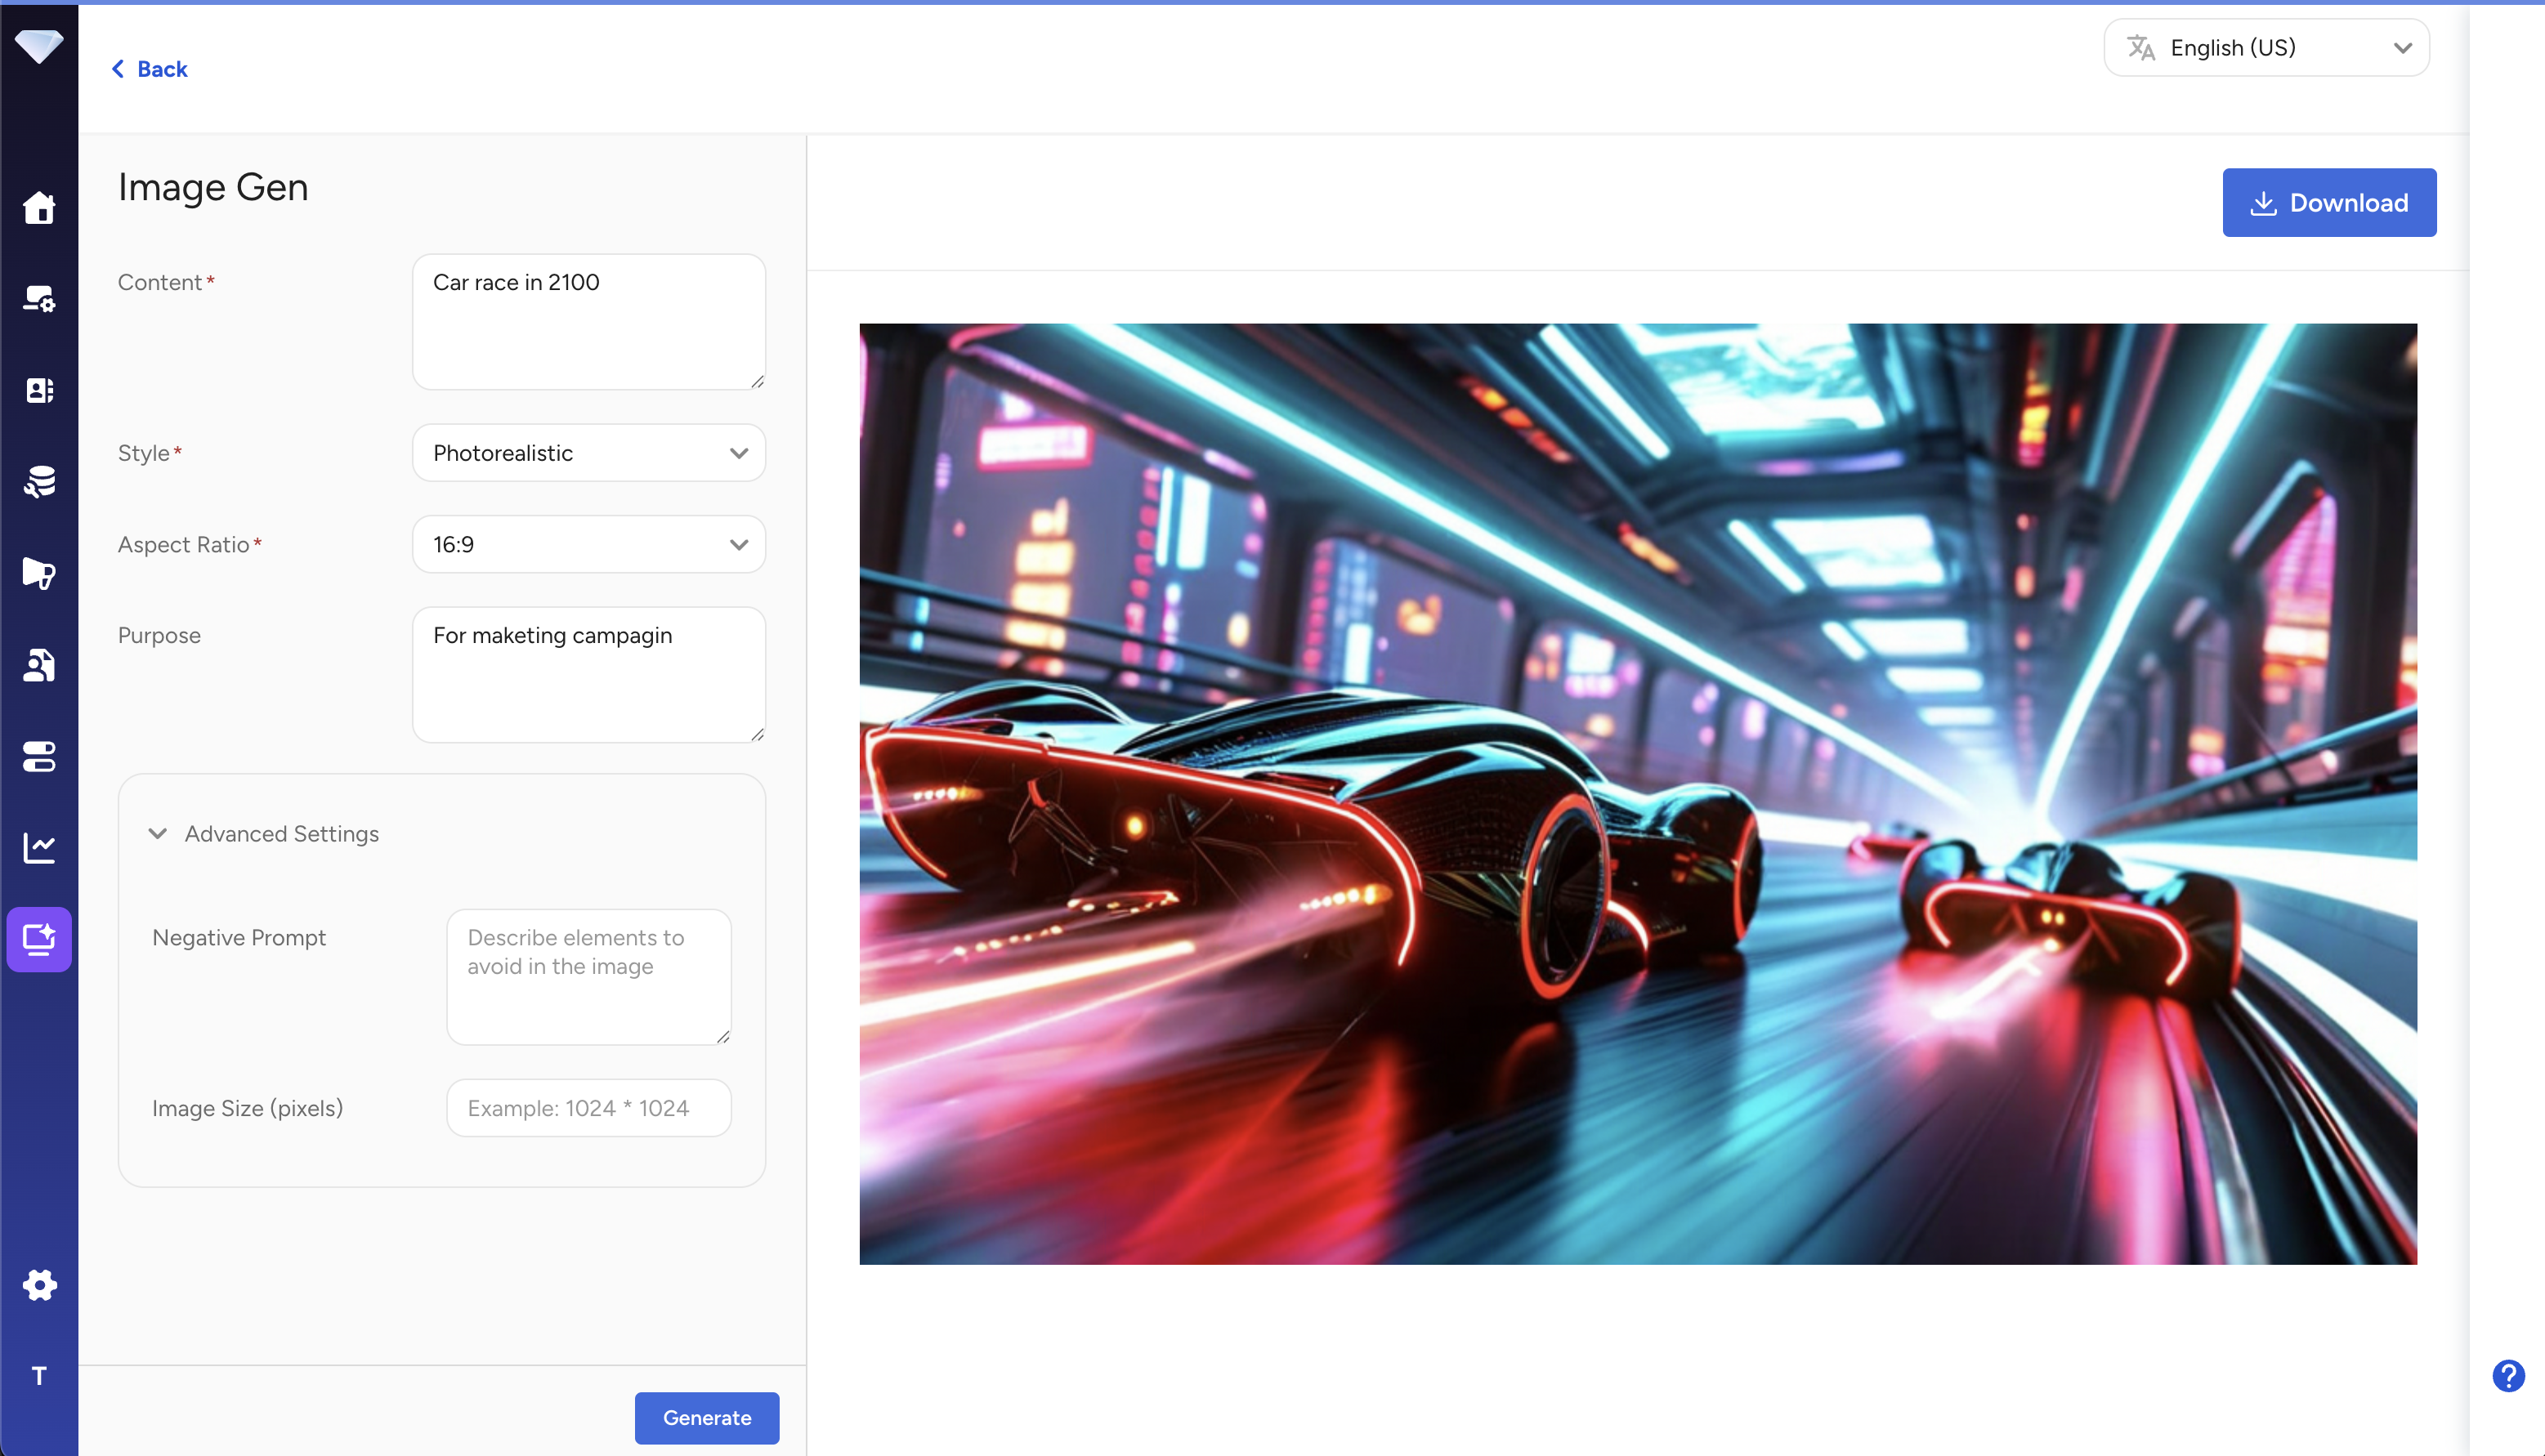Click the analytics line chart sidebar icon
The height and width of the screenshot is (1456, 2545).
pos(39,848)
